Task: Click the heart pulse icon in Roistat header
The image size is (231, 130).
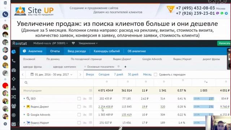Action: [73, 43]
